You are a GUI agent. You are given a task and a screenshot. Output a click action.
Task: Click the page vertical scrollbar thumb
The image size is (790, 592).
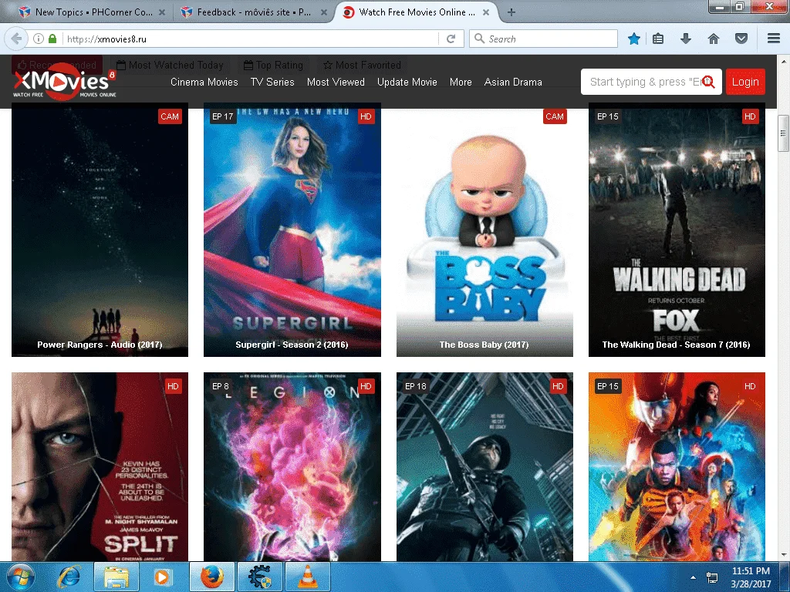coord(783,133)
